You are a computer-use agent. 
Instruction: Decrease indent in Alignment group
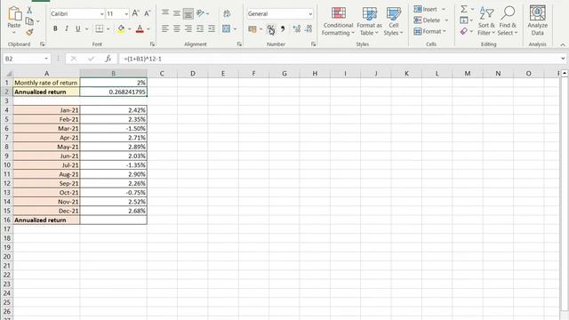(200, 28)
